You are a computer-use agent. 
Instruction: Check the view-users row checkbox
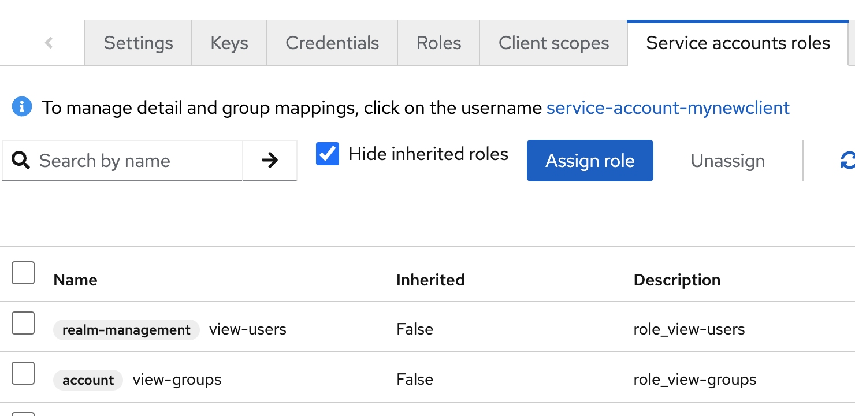(x=23, y=323)
